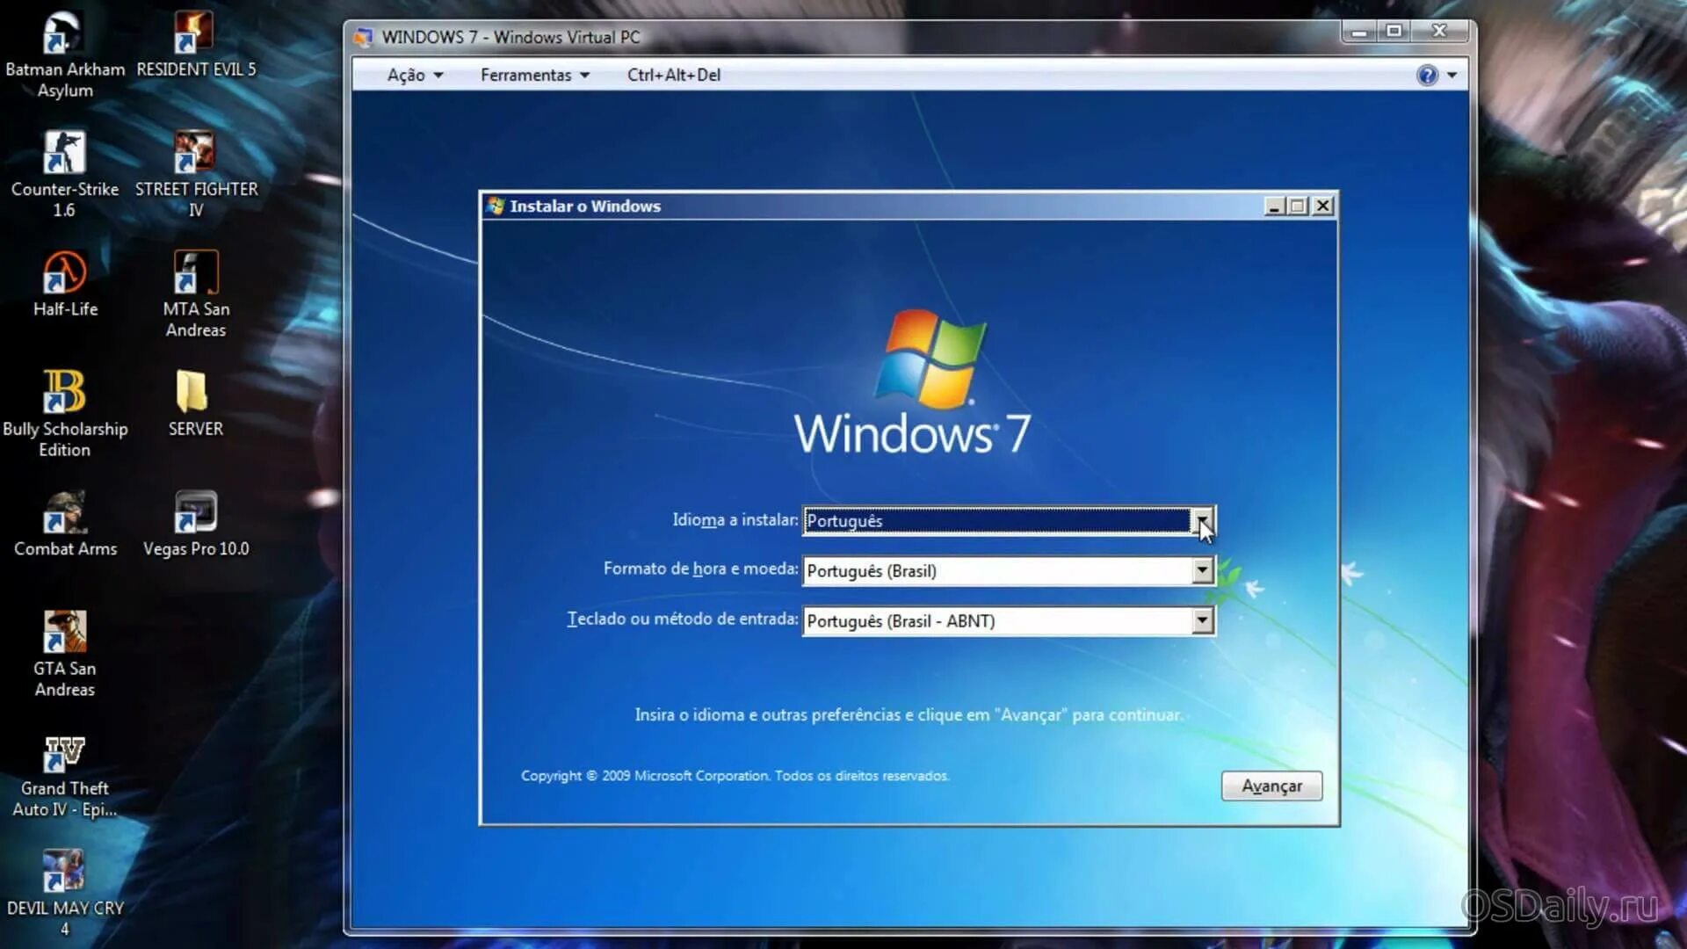Click the DEVIL MAY CRY 4 icon
This screenshot has width=1687, height=949.
63,872
